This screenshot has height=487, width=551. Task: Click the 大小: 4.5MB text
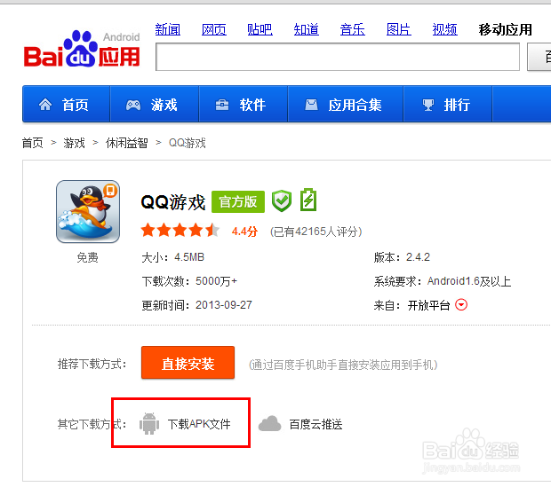click(x=173, y=257)
